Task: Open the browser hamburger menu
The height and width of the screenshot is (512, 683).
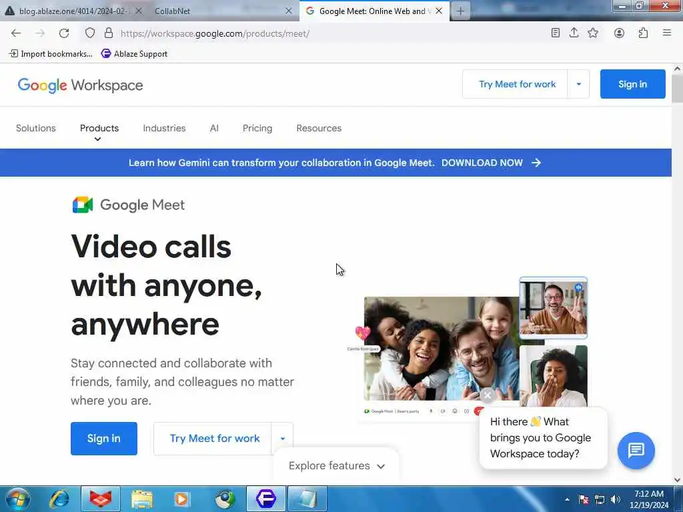Action: (x=666, y=33)
